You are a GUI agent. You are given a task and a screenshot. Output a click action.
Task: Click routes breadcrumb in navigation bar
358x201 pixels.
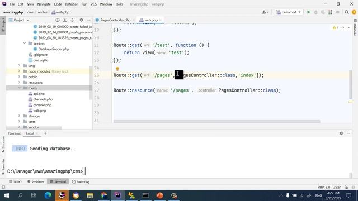click(x=43, y=12)
